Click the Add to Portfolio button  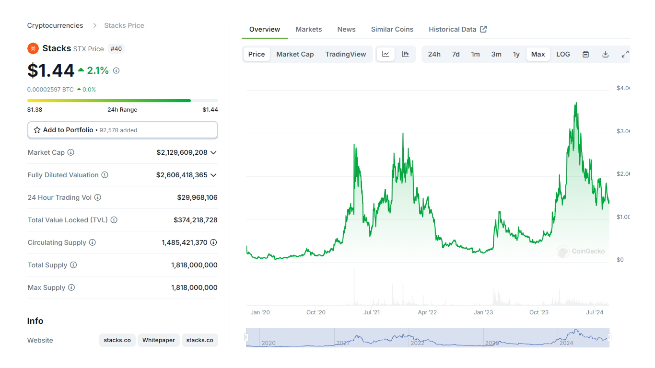[123, 130]
